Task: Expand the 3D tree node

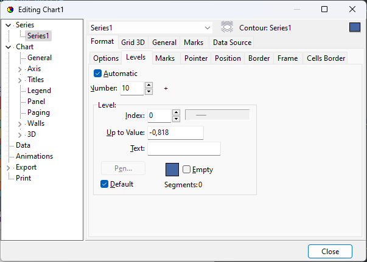Action: coord(20,135)
